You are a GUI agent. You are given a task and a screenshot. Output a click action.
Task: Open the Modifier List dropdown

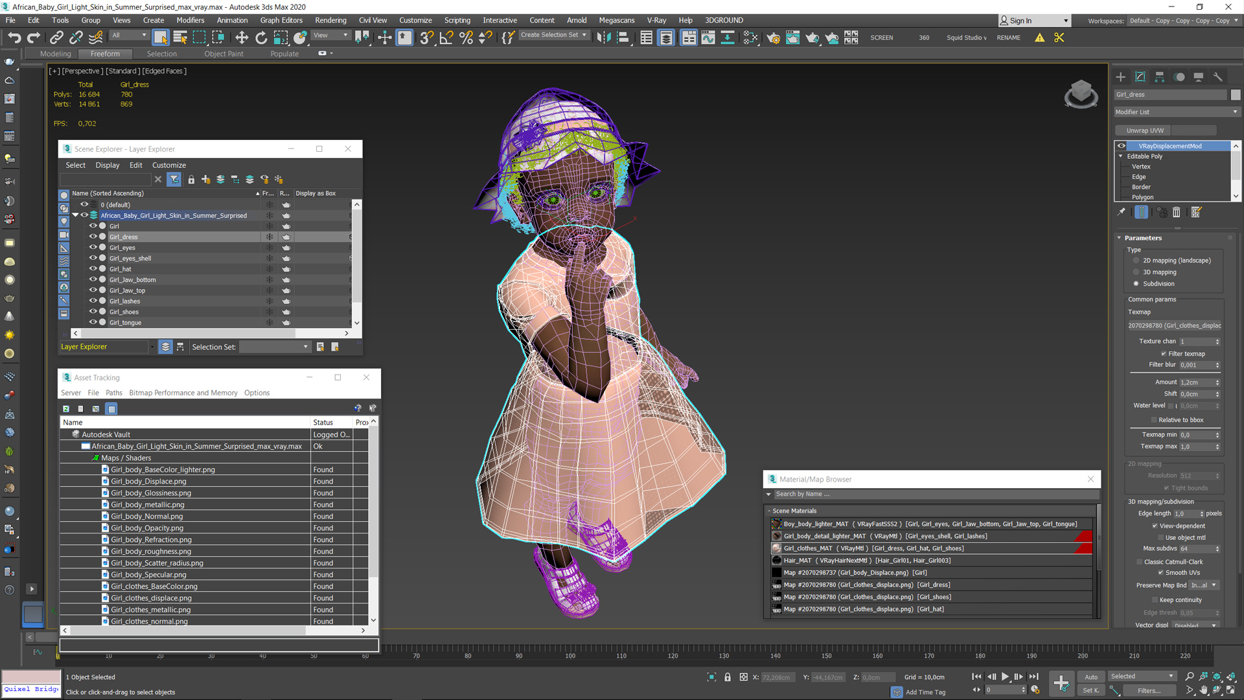coord(1177,112)
